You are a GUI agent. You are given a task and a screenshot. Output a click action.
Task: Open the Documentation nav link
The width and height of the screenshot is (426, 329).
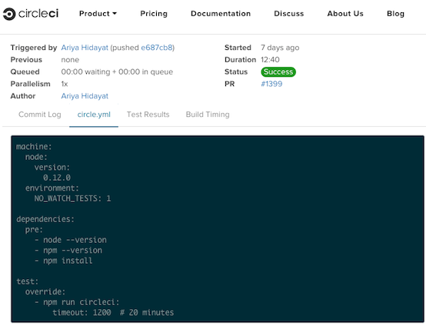tap(221, 14)
